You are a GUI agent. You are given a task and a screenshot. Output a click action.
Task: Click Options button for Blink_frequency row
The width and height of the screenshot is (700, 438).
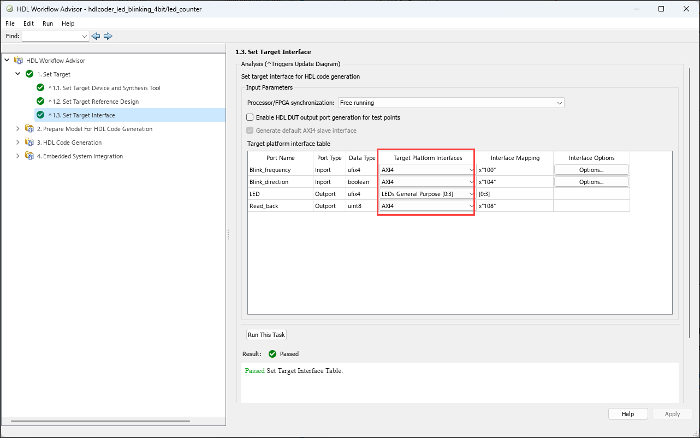tap(591, 170)
